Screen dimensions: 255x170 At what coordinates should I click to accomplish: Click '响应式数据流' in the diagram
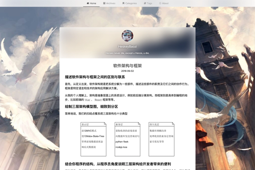pyautogui.click(x=89, y=147)
